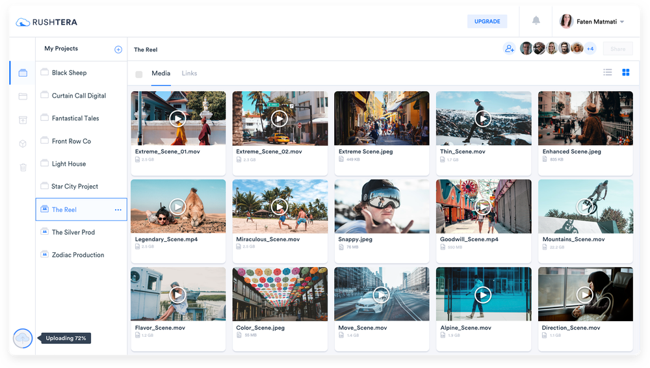Toggle the select-all media checkbox
This screenshot has width=650, height=368.
click(139, 74)
